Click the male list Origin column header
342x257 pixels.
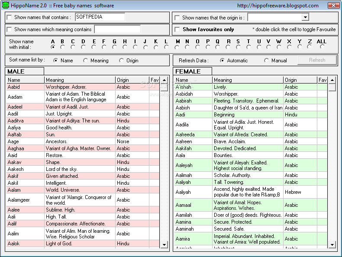[x=132, y=80]
